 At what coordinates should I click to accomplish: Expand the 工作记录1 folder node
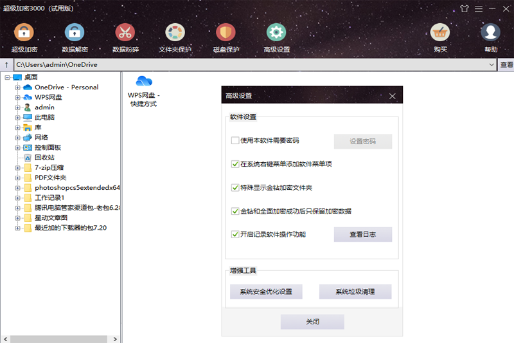(x=17, y=198)
